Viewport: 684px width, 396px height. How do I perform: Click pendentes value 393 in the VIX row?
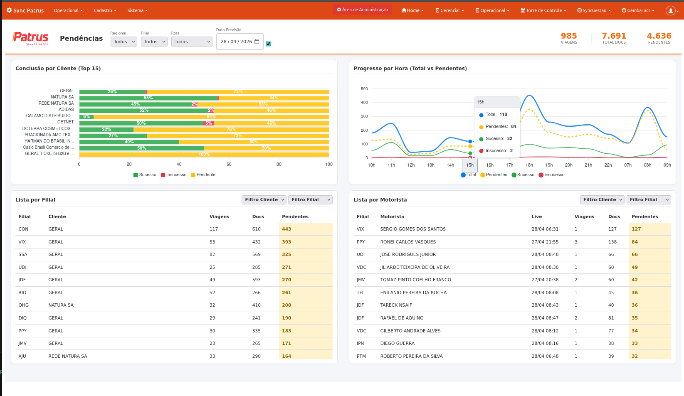pos(286,242)
